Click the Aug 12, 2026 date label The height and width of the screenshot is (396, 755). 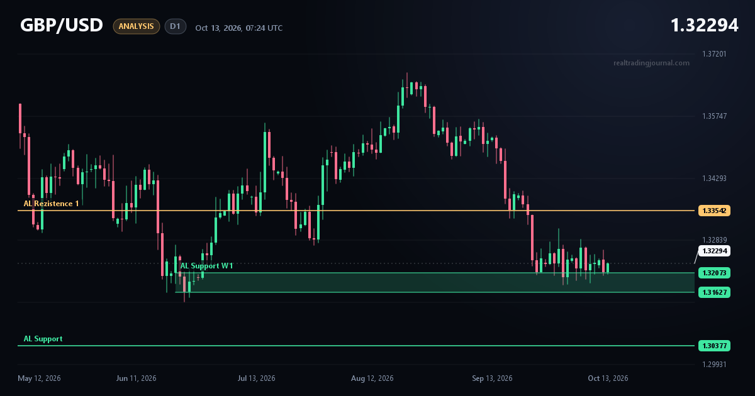coord(372,378)
